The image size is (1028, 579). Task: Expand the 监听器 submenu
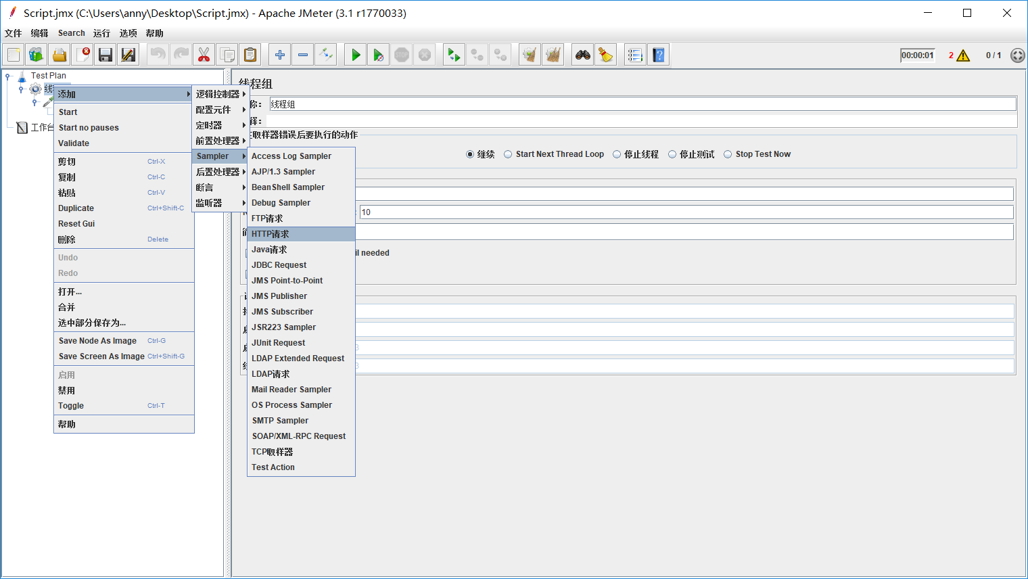click(220, 203)
